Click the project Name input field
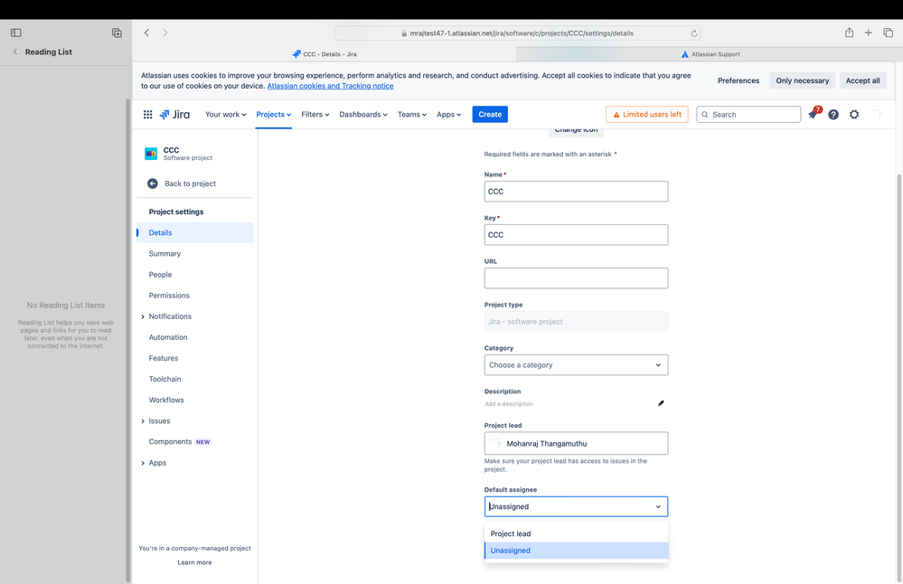Viewport: 903px width, 584px height. pos(576,192)
